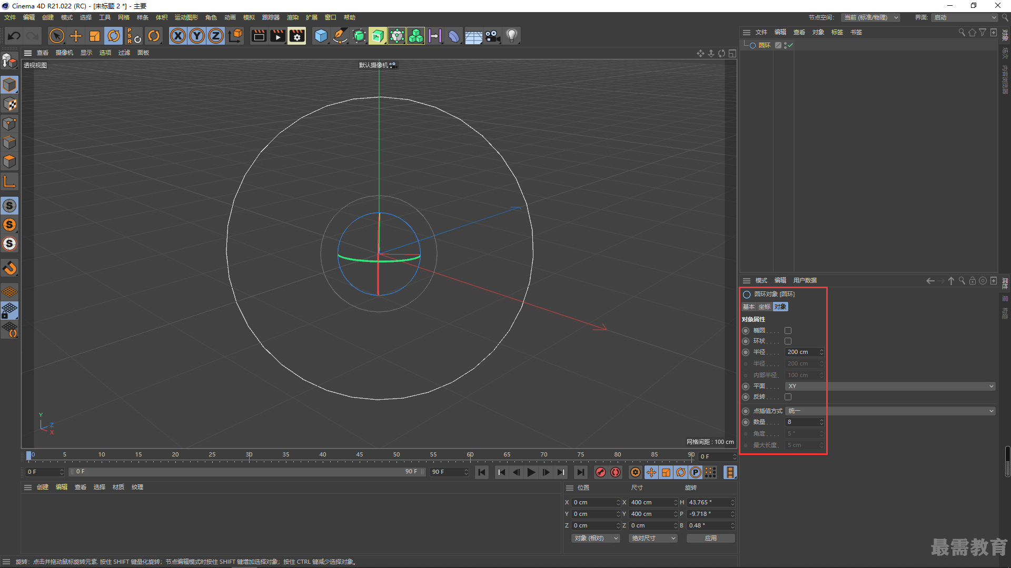The height and width of the screenshot is (568, 1011).
Task: Toggle the 圆环 object visibility checkmark
Action: (x=790, y=45)
